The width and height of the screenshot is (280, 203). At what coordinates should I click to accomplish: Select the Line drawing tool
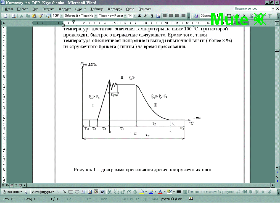[x=58, y=192]
